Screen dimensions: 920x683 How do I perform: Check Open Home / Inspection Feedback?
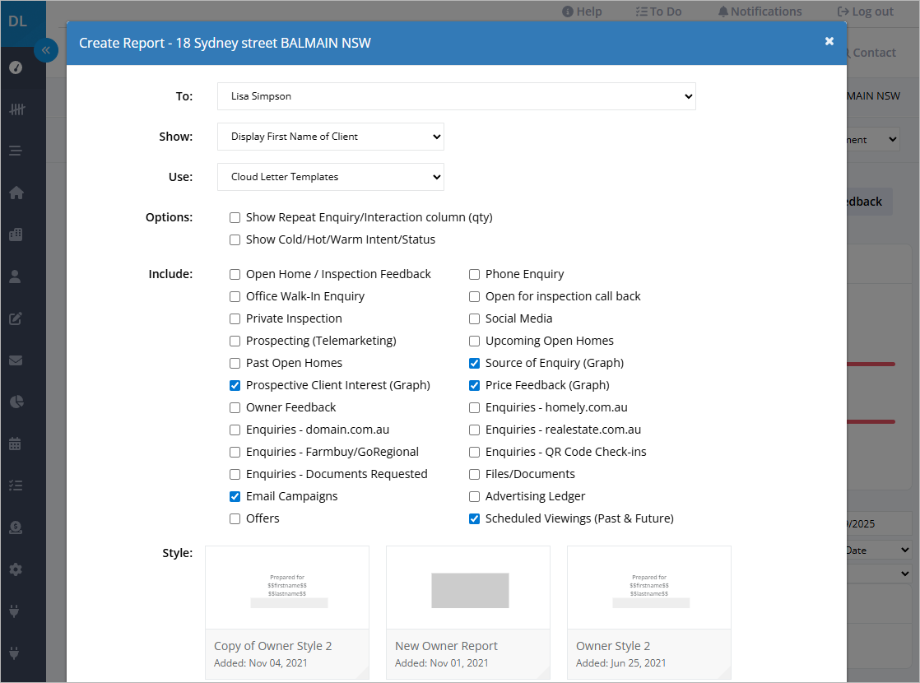pyautogui.click(x=235, y=275)
